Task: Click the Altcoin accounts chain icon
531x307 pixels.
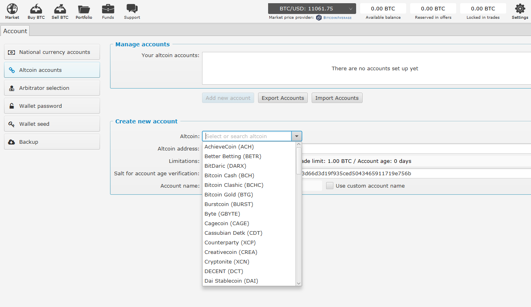Action: click(12, 70)
